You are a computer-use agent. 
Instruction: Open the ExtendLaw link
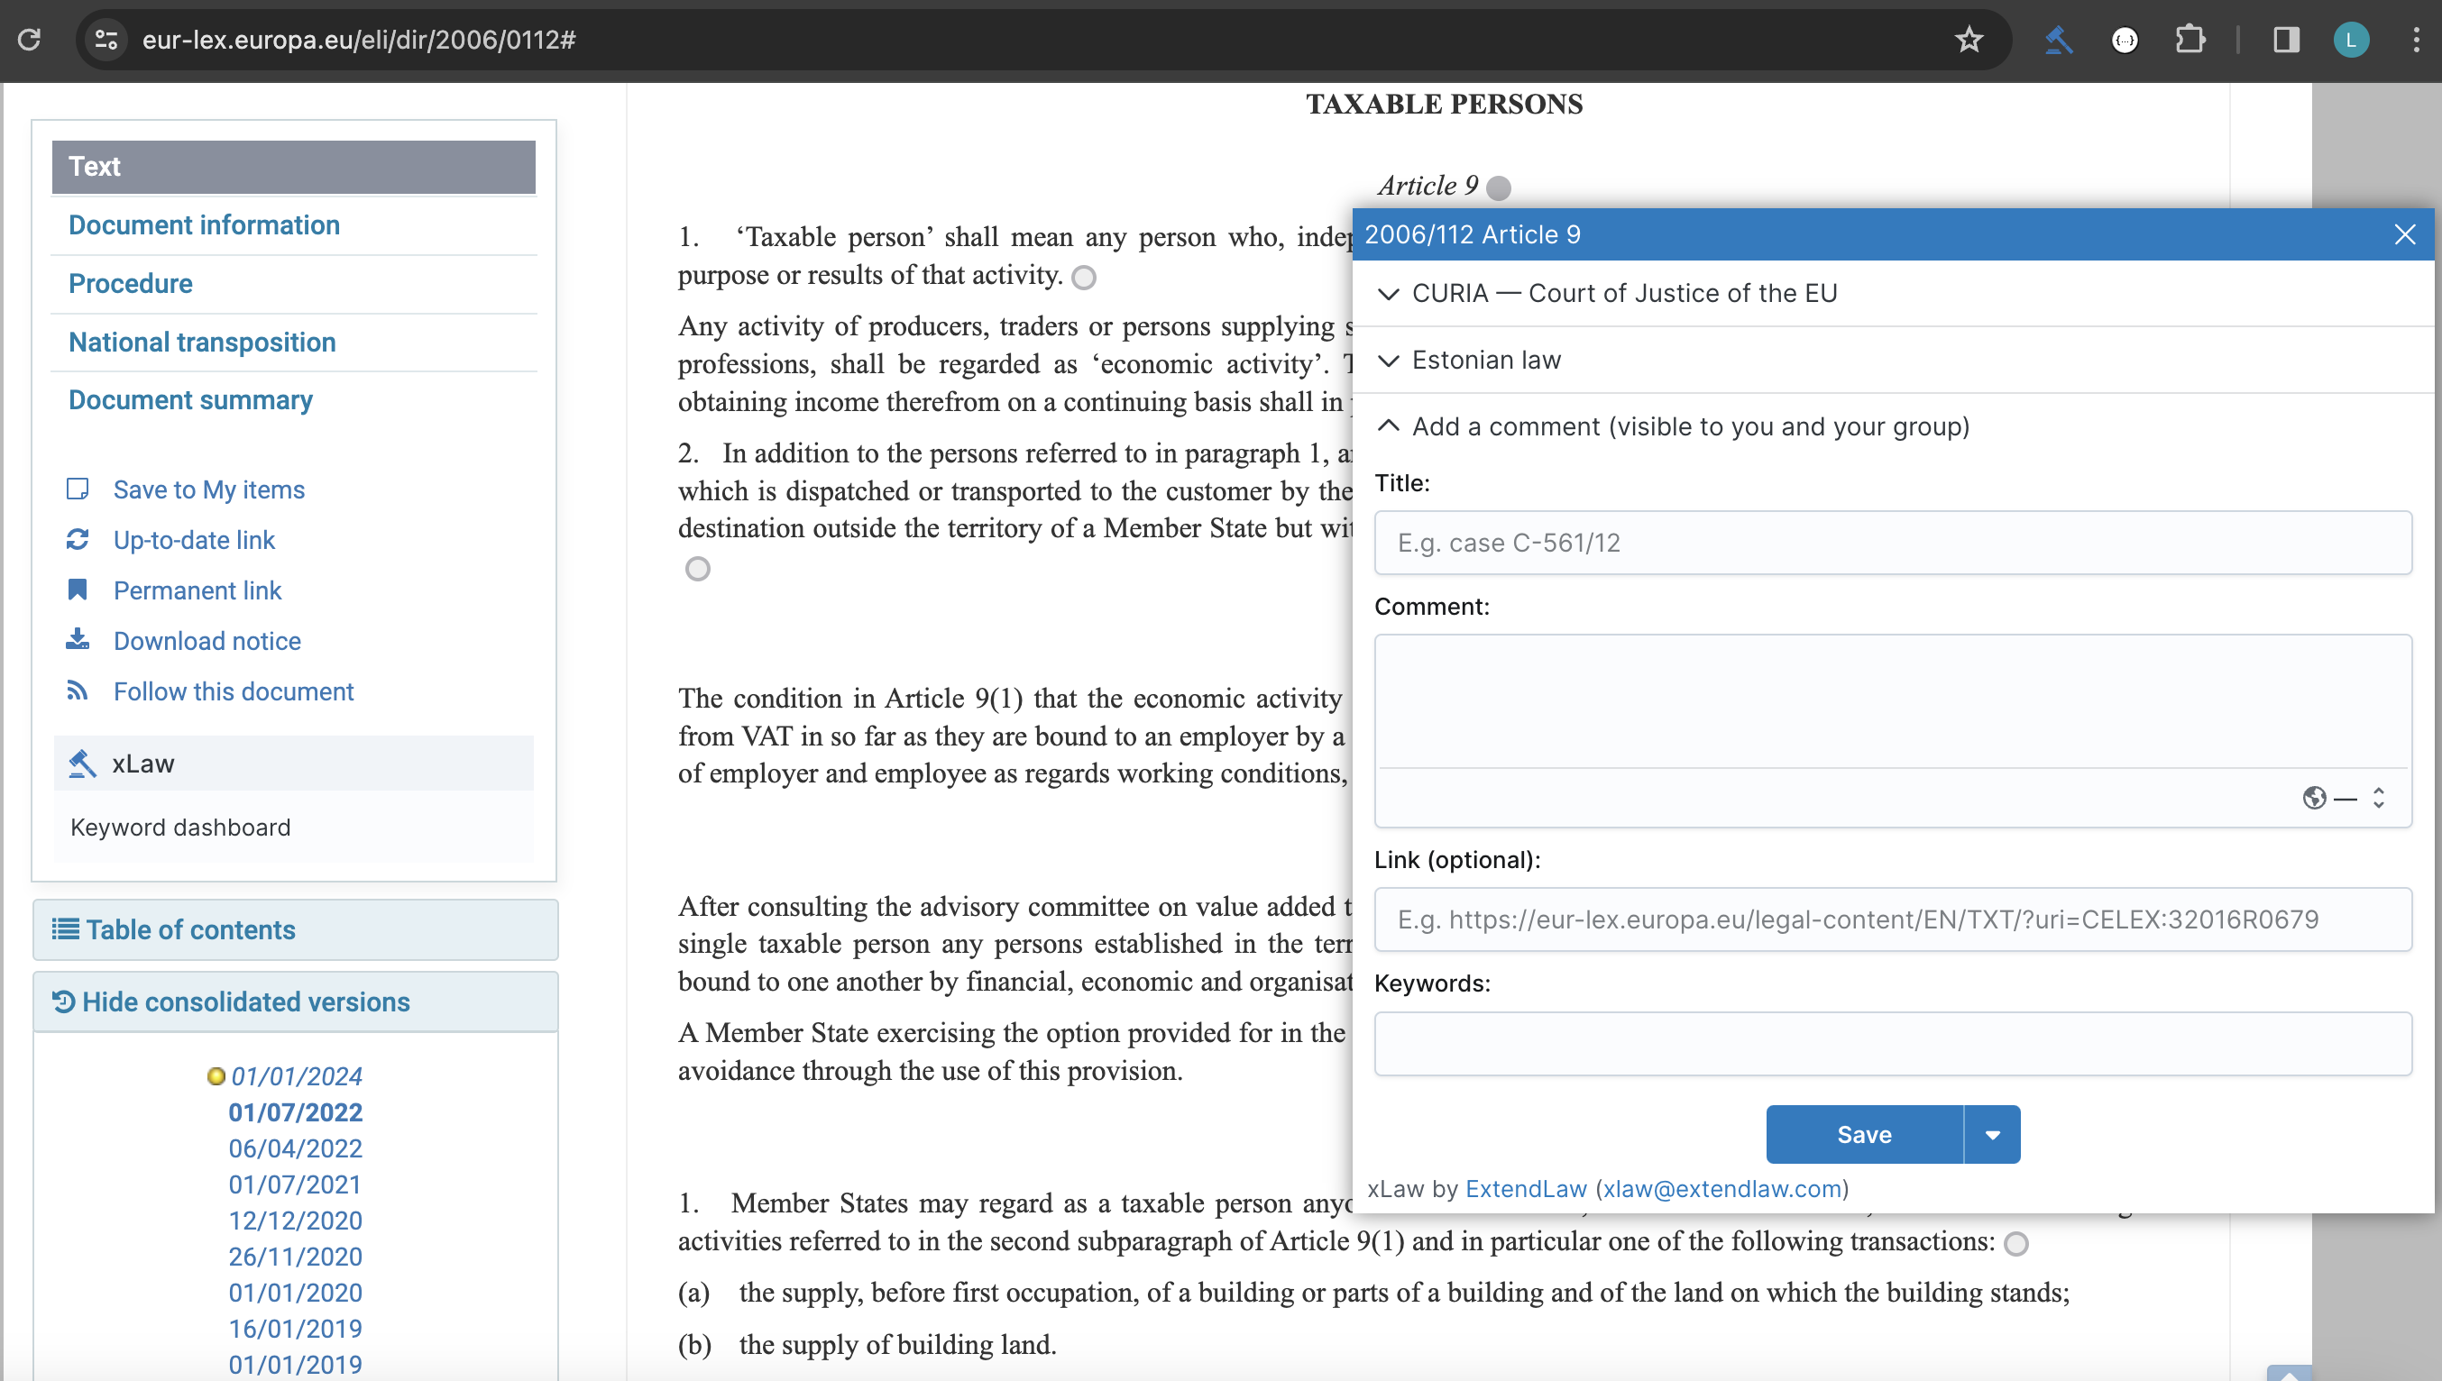tap(1526, 1188)
